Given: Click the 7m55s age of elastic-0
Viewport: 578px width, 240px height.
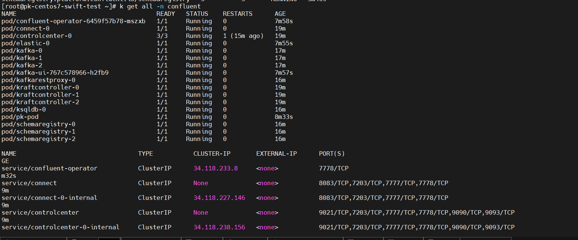Looking at the screenshot, I should point(284,43).
